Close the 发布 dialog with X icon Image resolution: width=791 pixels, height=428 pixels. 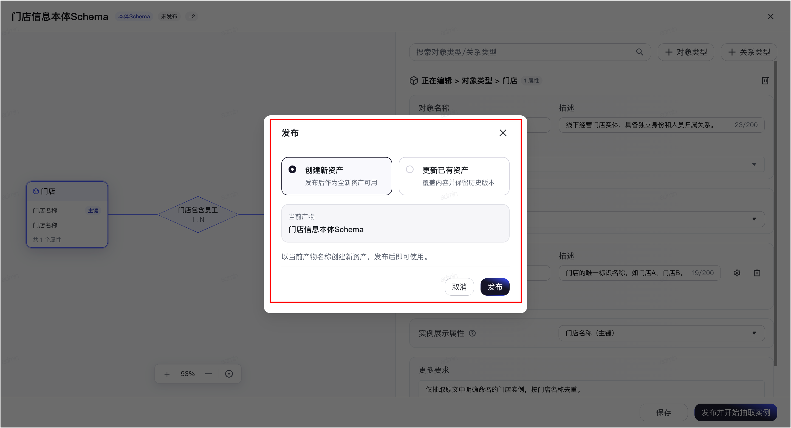[x=503, y=133]
